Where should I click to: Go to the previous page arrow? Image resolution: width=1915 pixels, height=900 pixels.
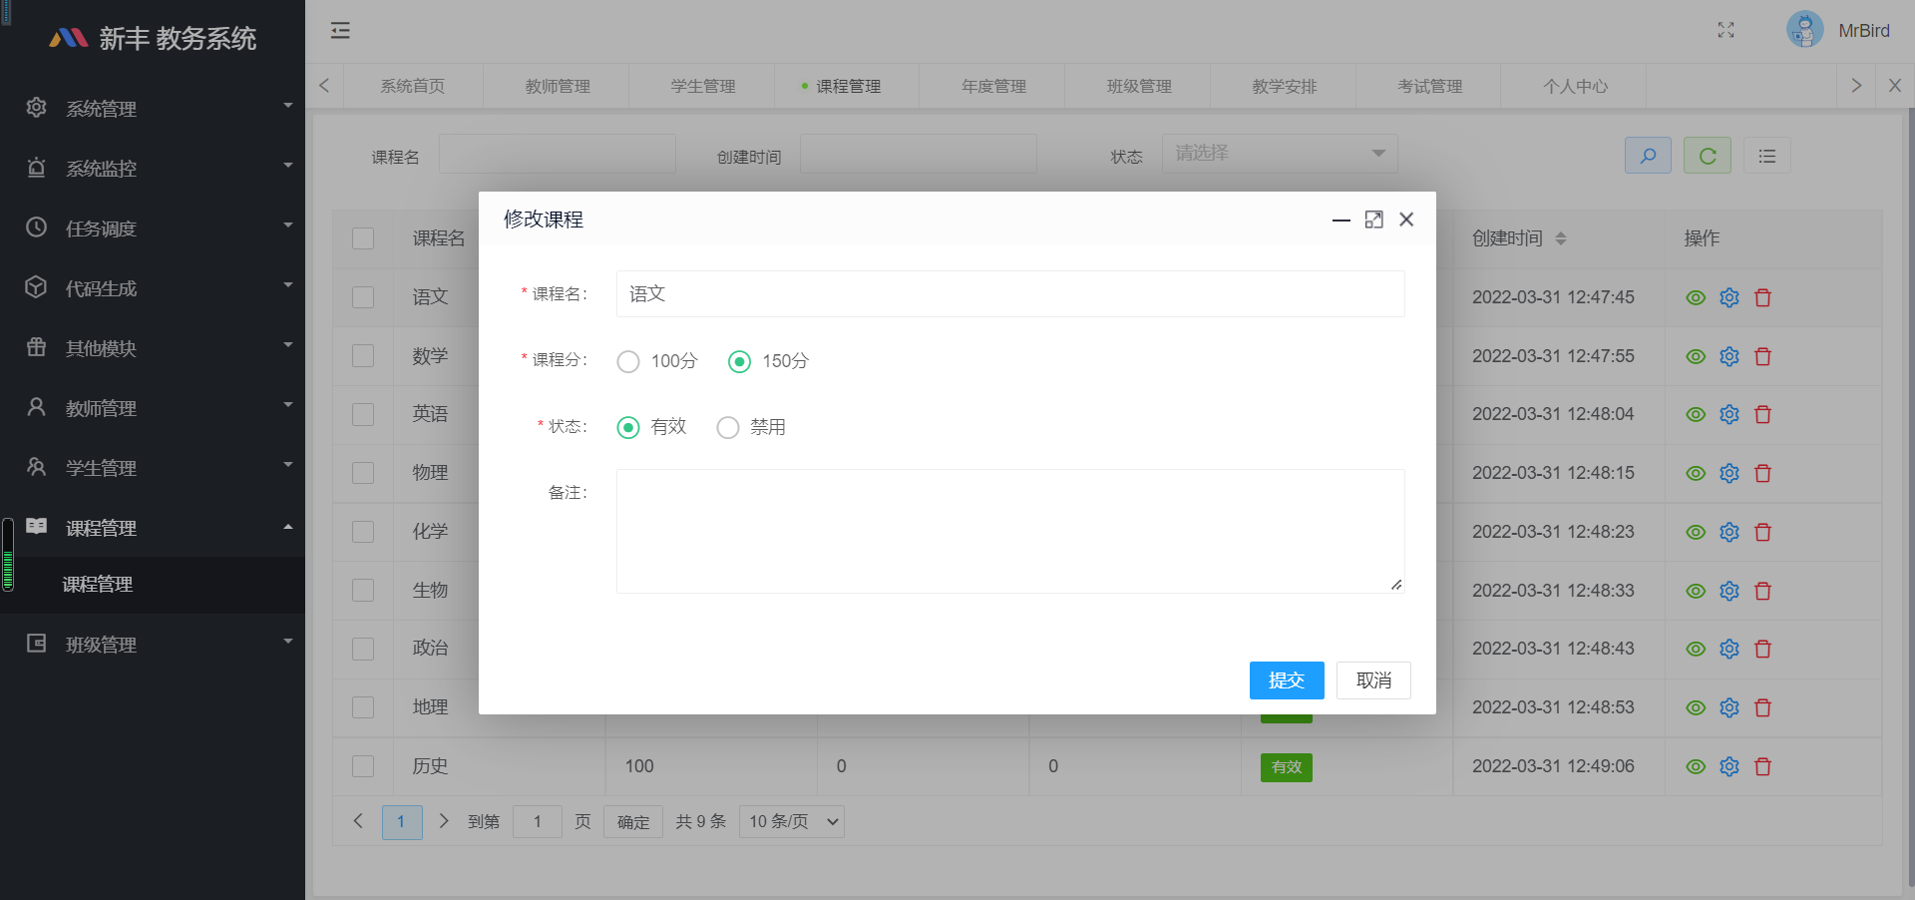pos(358,821)
